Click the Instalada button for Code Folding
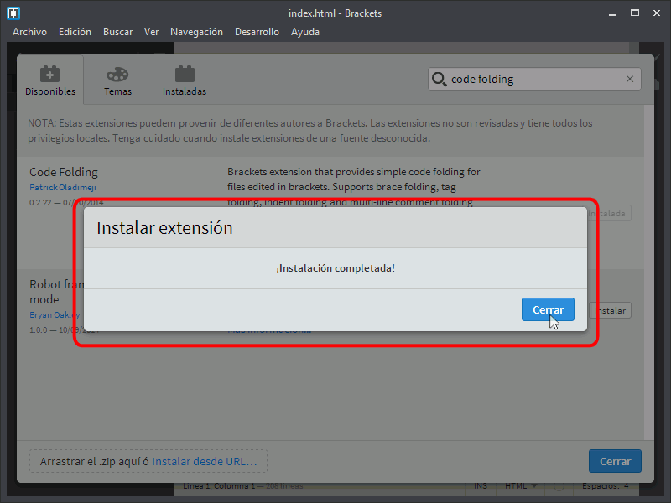Screen dimensions: 671x503 point(610,213)
